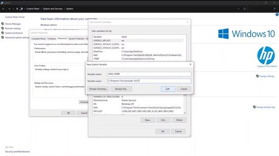Click Device Manager shield icon

tap(3, 24)
